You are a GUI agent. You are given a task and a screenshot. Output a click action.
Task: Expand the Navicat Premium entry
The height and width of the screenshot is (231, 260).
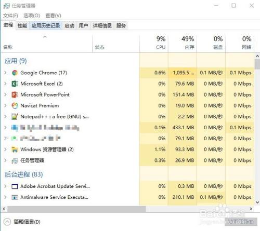tap(5, 105)
